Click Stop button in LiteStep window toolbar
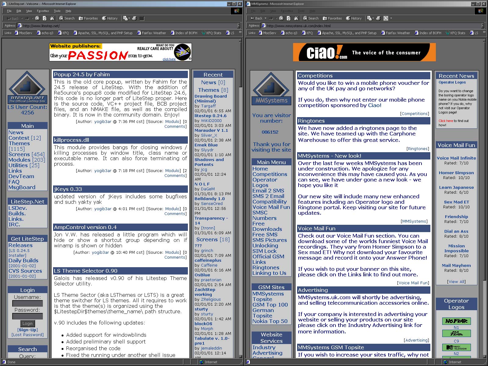This screenshot has height=366, width=488. [x=37, y=18]
